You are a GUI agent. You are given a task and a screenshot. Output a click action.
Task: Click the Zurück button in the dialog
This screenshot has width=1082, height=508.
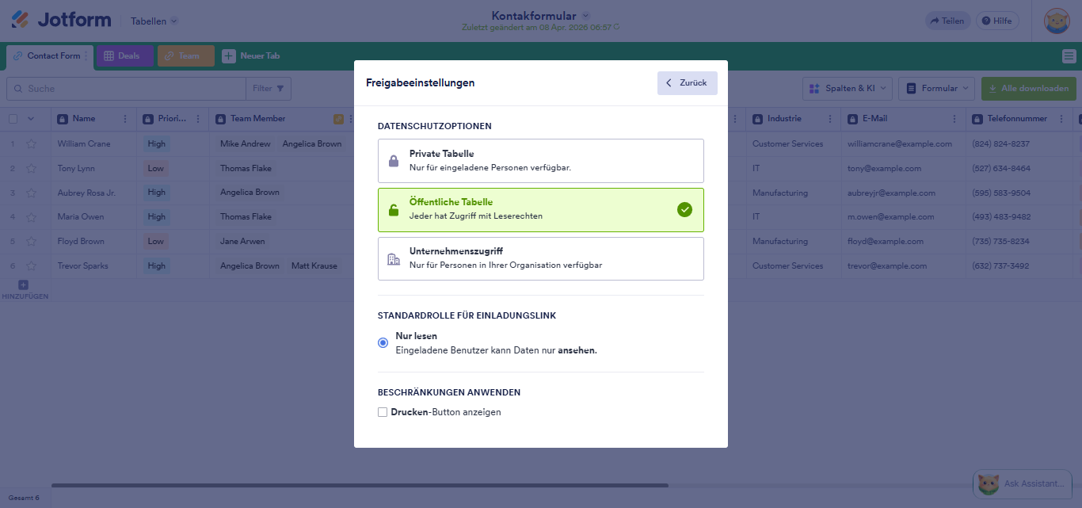click(686, 82)
